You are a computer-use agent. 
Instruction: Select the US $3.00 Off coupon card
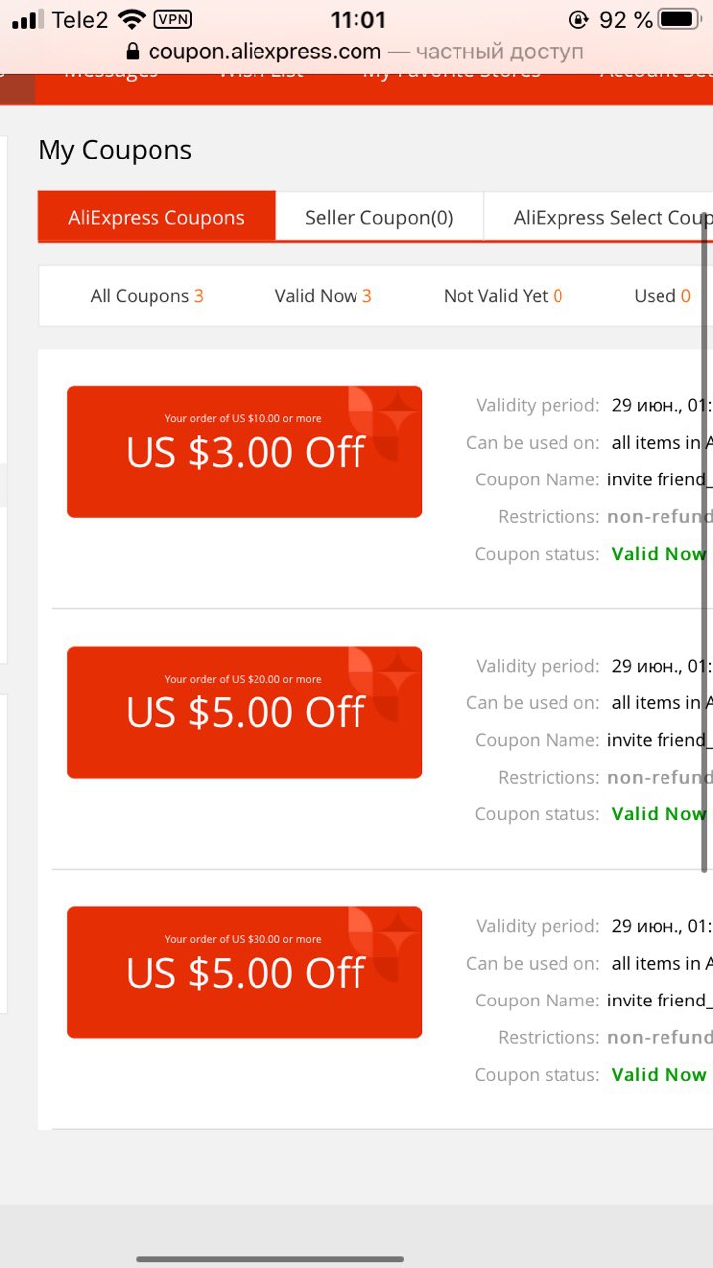pyautogui.click(x=245, y=452)
